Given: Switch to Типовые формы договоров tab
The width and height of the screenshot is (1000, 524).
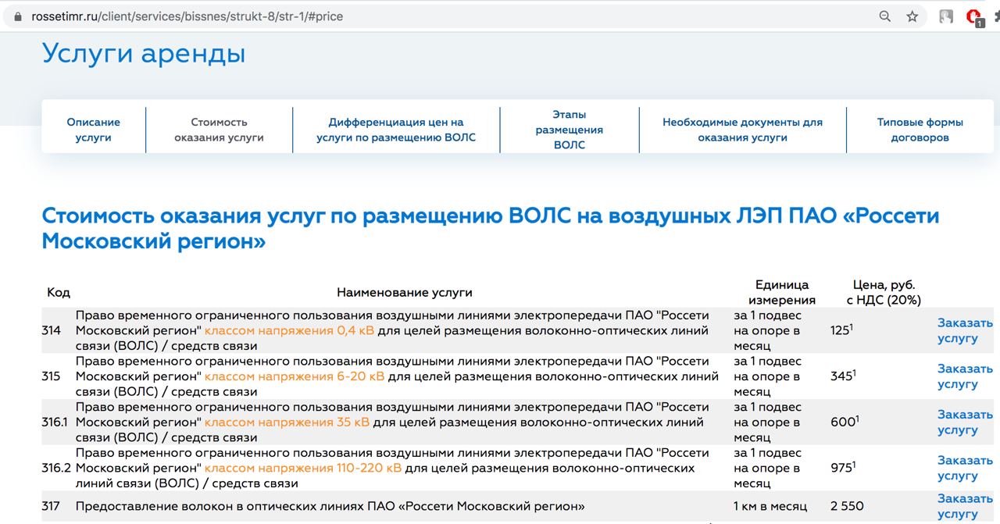Looking at the screenshot, I should [920, 130].
